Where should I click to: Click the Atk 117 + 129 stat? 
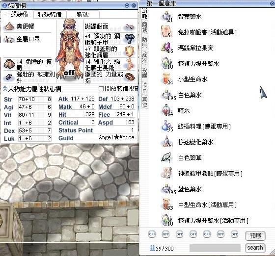77,99
